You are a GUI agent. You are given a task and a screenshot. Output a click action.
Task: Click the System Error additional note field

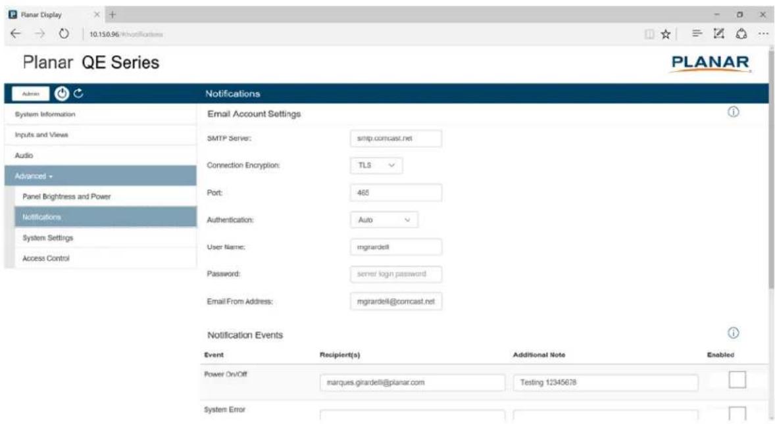point(605,415)
